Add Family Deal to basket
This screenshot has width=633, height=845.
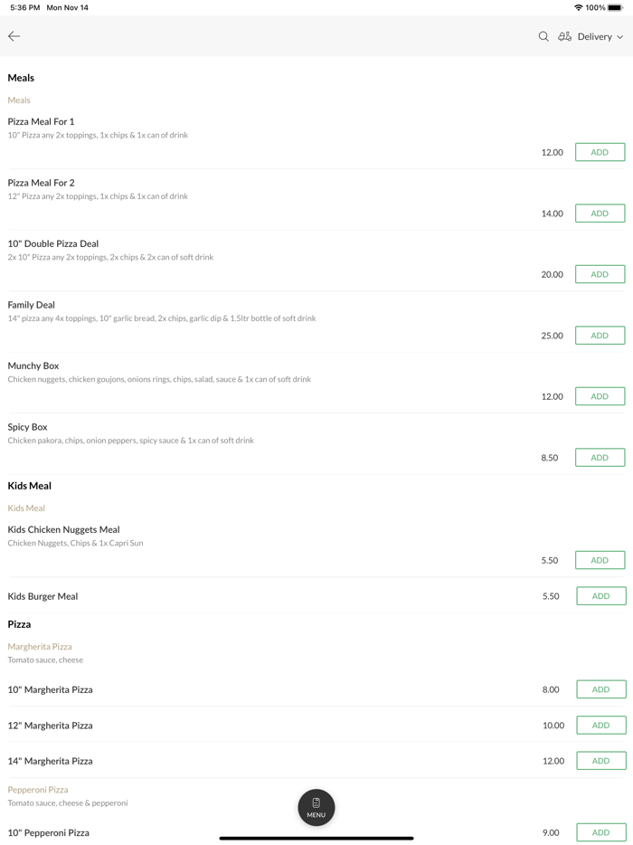pos(600,336)
